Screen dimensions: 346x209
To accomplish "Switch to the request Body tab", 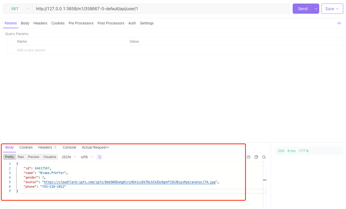I will [25, 23].
